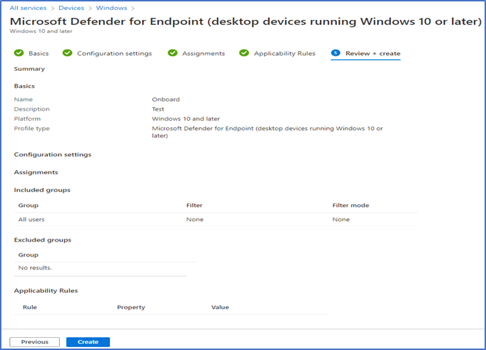Click the 'Included groups' heading

click(x=42, y=190)
